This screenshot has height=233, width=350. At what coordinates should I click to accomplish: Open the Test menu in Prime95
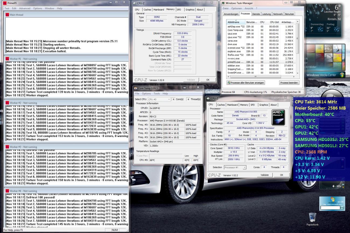7,8
